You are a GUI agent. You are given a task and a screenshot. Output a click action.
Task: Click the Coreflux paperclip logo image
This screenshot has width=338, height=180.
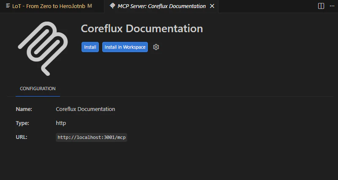click(43, 49)
